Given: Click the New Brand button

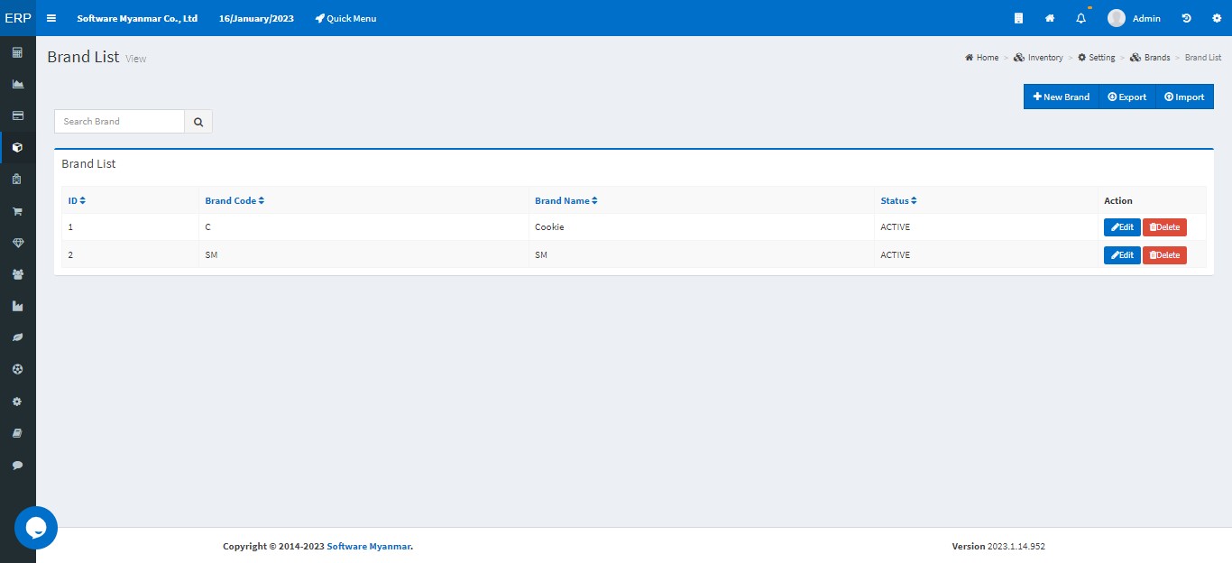Looking at the screenshot, I should [x=1062, y=97].
